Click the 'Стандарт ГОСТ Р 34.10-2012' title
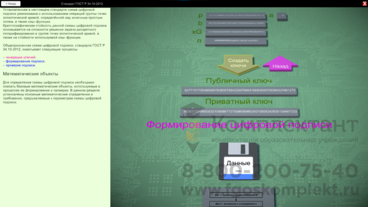The width and height of the screenshot is (368, 207). pos(80,3)
